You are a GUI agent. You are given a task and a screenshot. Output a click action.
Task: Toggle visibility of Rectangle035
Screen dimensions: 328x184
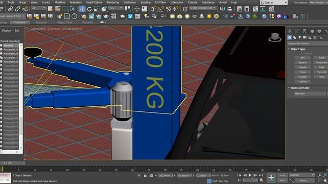tap(1, 54)
